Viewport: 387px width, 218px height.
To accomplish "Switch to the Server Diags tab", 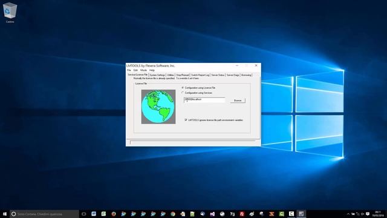I will point(233,75).
